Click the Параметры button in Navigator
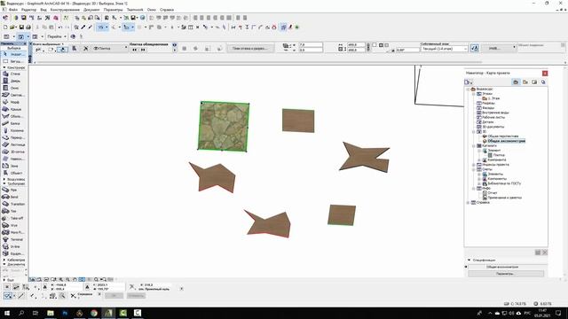568x319 pixels. pyautogui.click(x=506, y=274)
